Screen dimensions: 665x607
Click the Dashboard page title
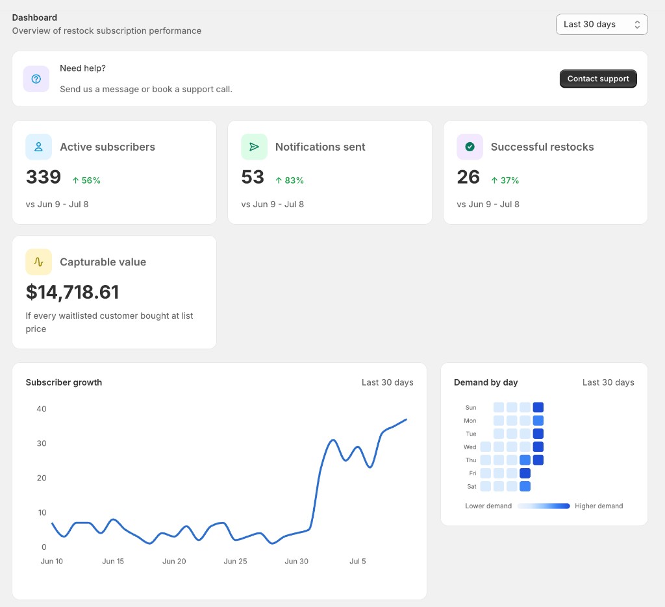coord(34,18)
